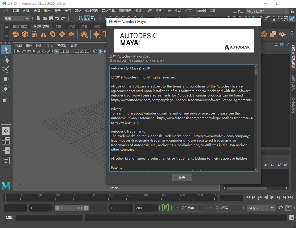296x228 pixels.
Task: Play the animation forwards
Action: point(272,197)
